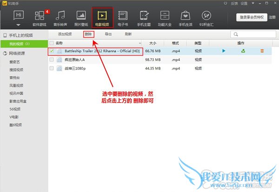Sort by 名称 column header
This screenshot has height=192, width=279.
tap(59, 43)
